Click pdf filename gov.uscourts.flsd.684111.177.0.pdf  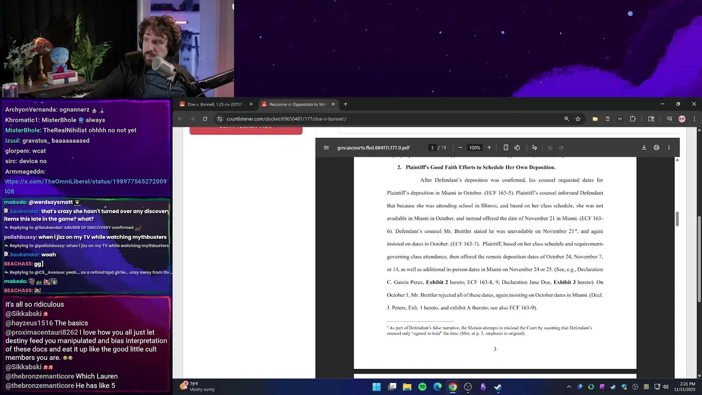[373, 148]
